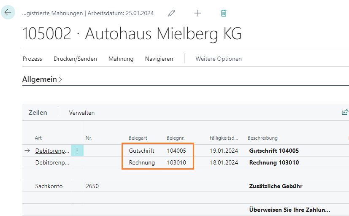Show Weitere Optionen
Image resolution: width=349 pixels, height=216 pixels.
(218, 59)
